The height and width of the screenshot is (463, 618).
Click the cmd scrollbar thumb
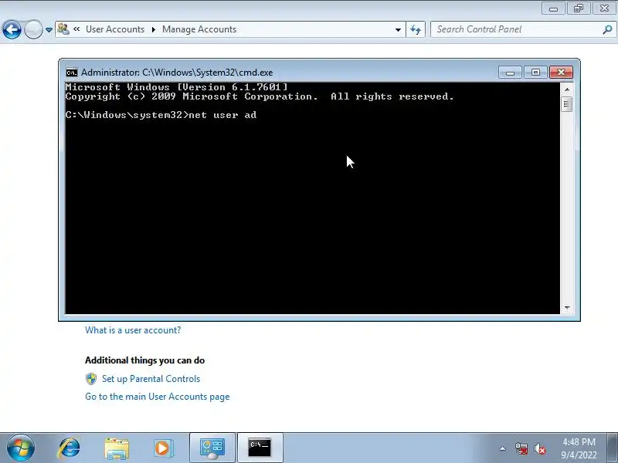pos(567,104)
